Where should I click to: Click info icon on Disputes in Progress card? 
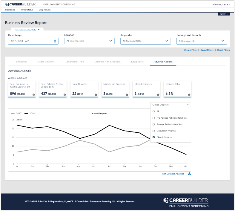click(127, 95)
